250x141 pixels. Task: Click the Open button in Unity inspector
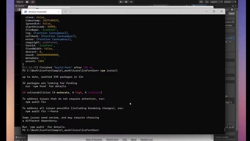click(x=232, y=14)
